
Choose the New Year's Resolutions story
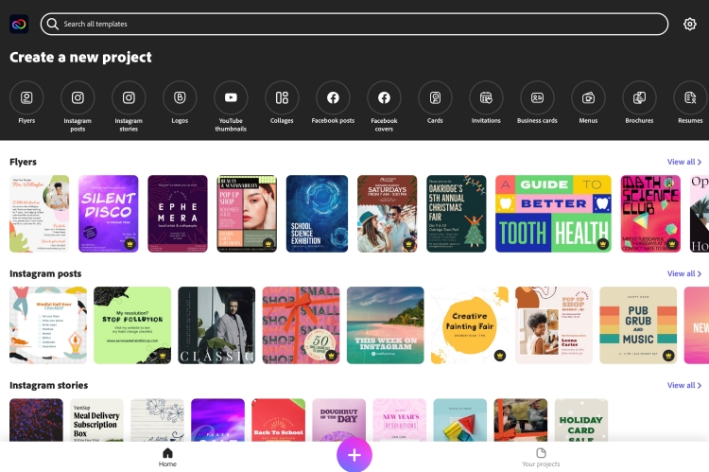pyautogui.click(x=400, y=420)
